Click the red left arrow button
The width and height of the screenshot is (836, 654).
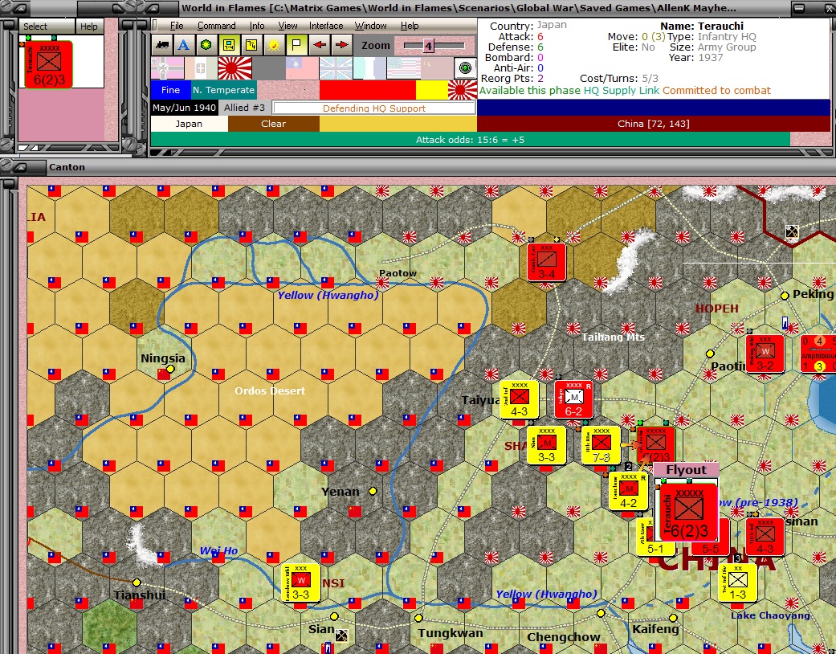[x=320, y=45]
